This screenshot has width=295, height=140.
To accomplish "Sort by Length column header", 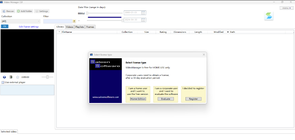I will [x=198, y=32].
